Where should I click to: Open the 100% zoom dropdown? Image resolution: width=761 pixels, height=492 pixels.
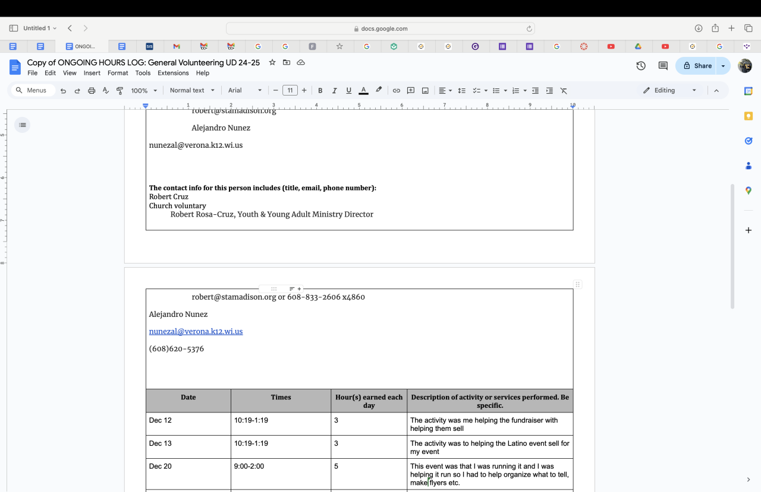pos(144,91)
